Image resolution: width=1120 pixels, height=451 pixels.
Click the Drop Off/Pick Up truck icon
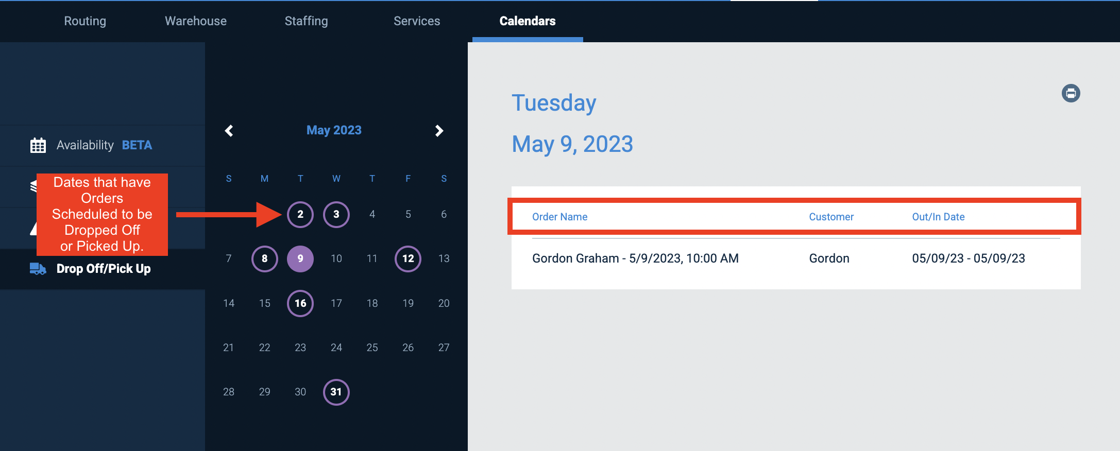pyautogui.click(x=37, y=268)
